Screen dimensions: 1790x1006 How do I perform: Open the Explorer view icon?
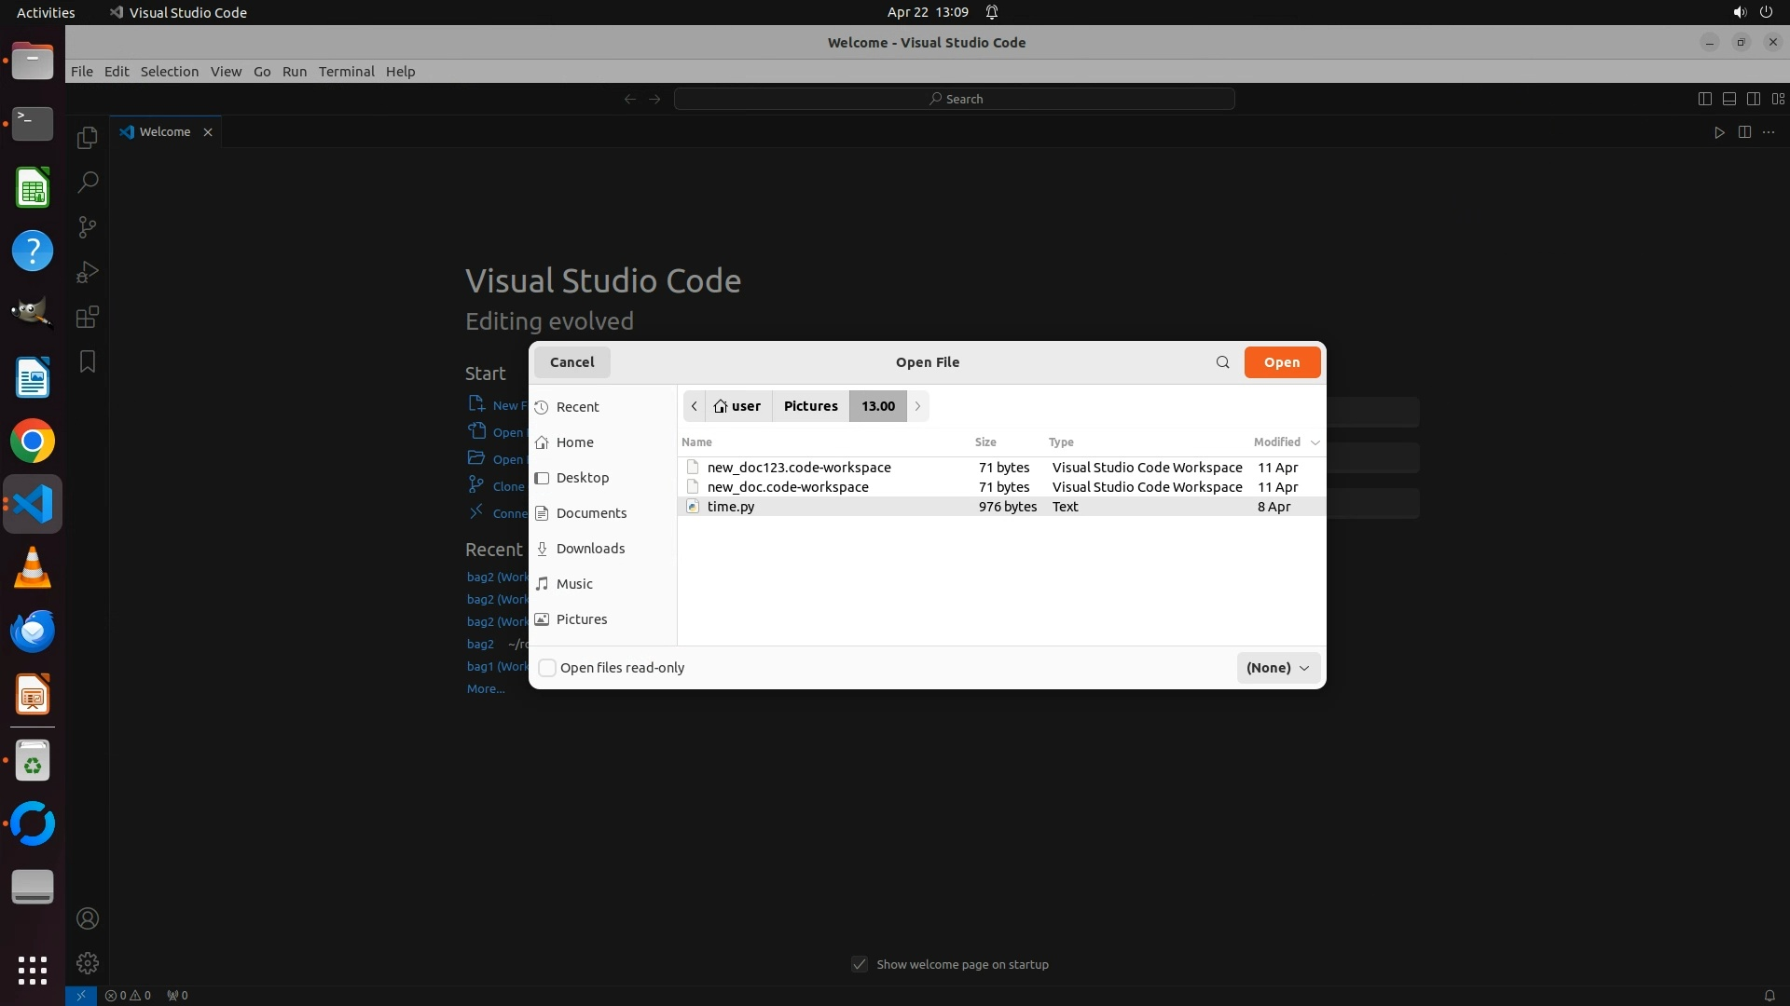[87, 138]
